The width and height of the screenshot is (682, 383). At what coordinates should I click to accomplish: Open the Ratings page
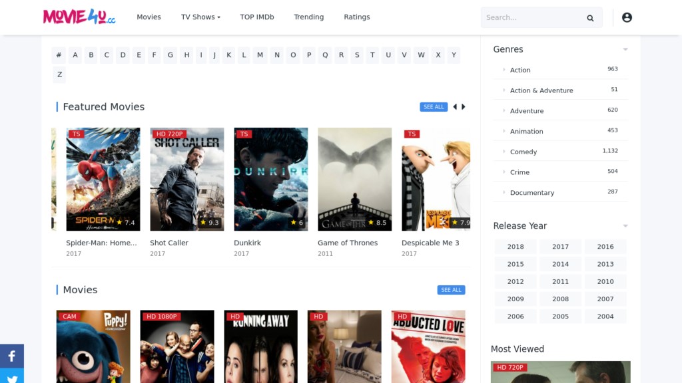pos(357,17)
